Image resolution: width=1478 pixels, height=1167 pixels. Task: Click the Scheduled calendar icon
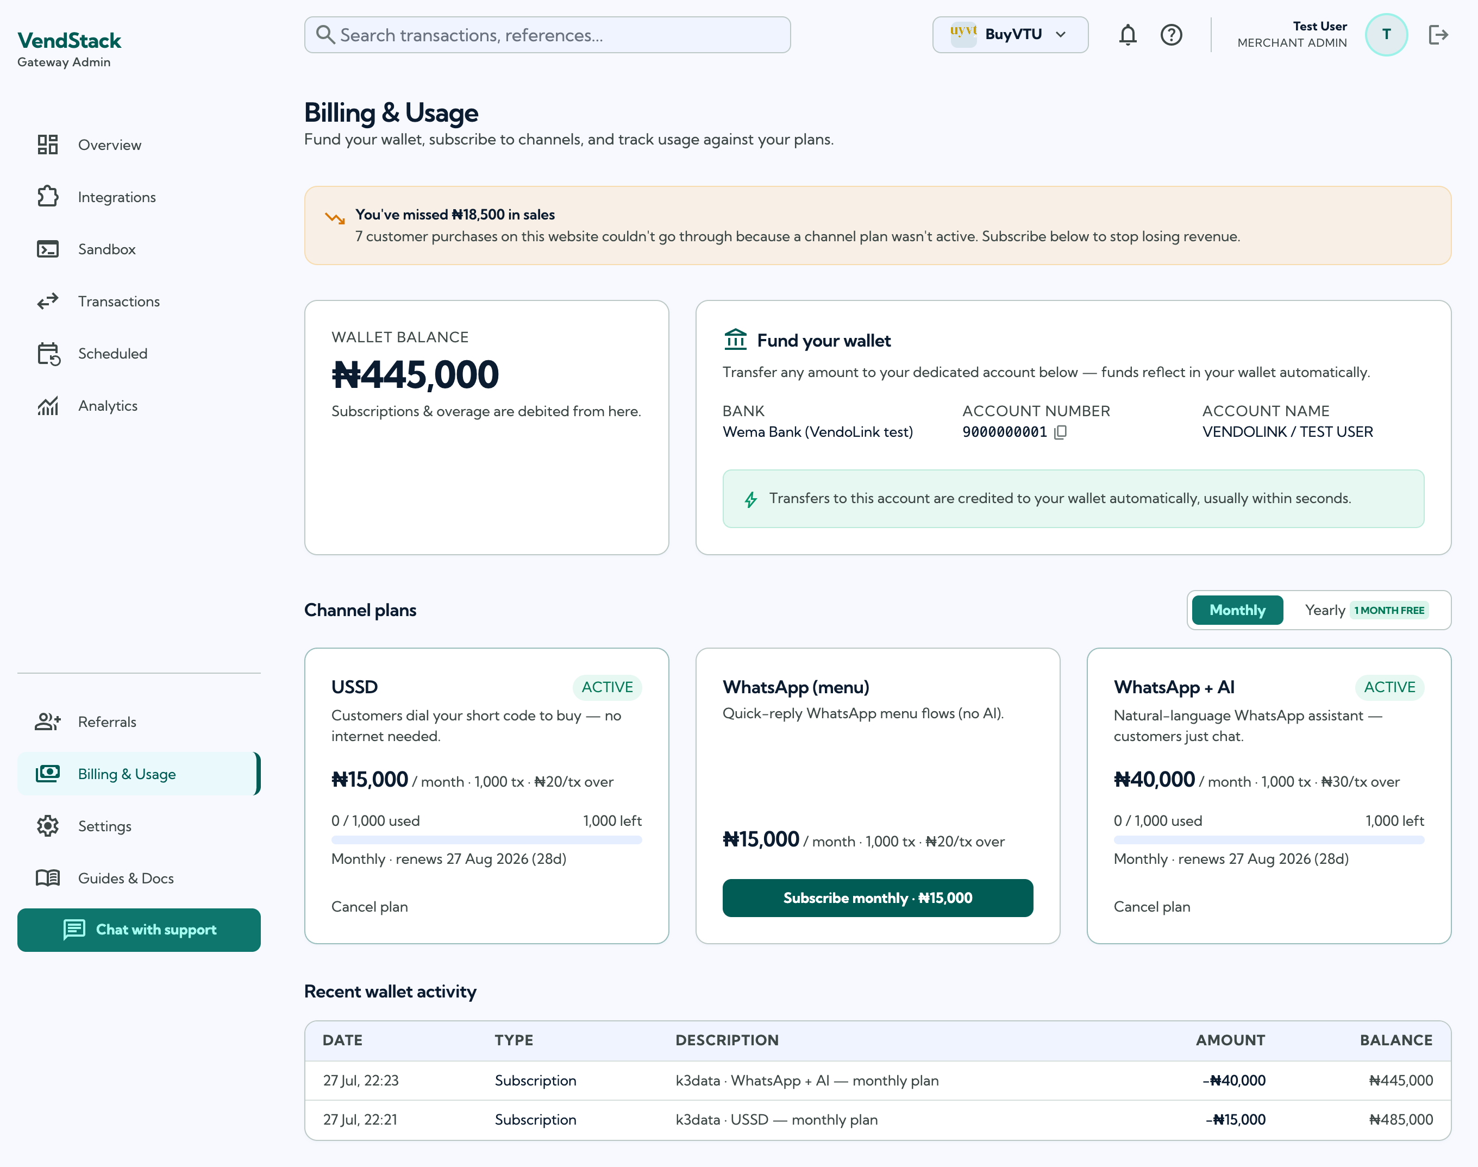click(x=48, y=353)
